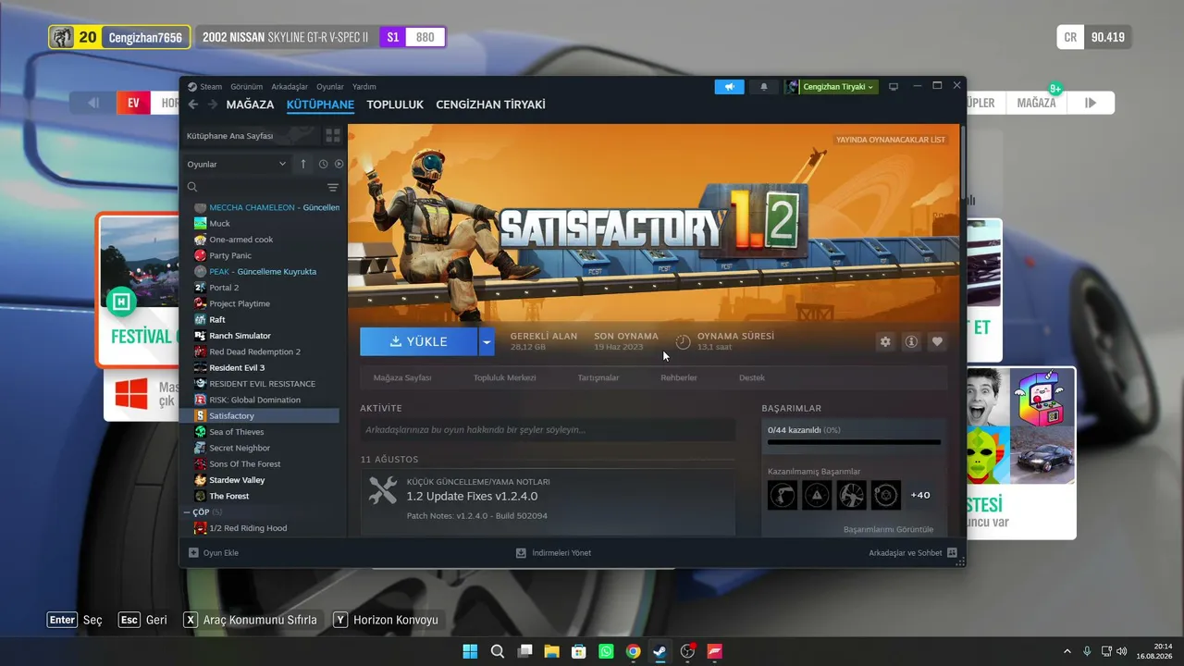Toggle the ready-to-play filter icon
The width and height of the screenshot is (1184, 666).
click(x=339, y=164)
